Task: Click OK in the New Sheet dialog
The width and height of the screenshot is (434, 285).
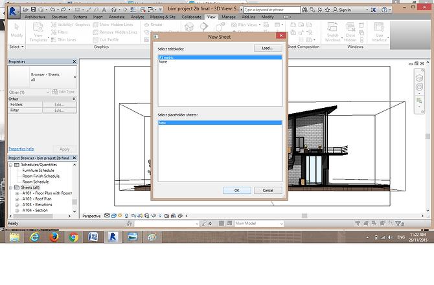Action: [x=236, y=190]
